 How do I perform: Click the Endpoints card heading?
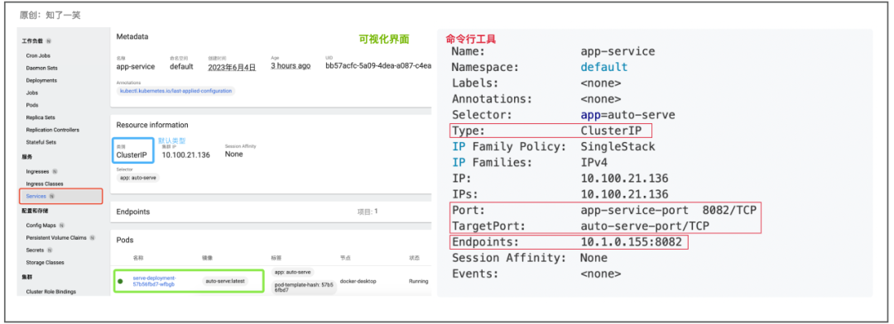pos(132,212)
